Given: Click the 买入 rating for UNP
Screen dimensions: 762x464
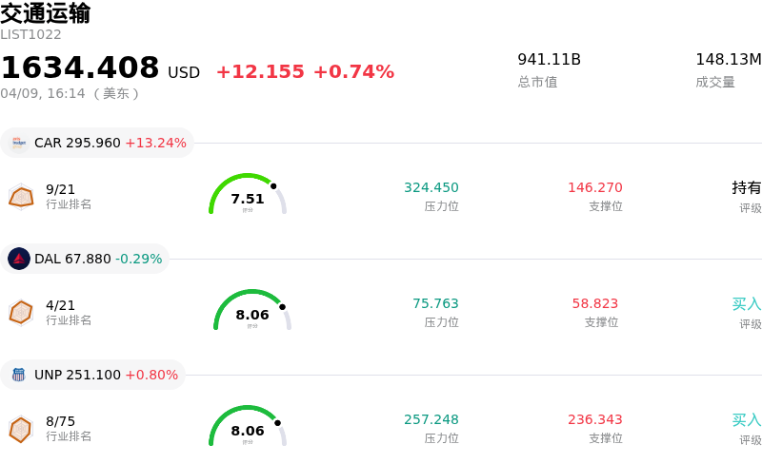Looking at the screenshot, I should [747, 420].
